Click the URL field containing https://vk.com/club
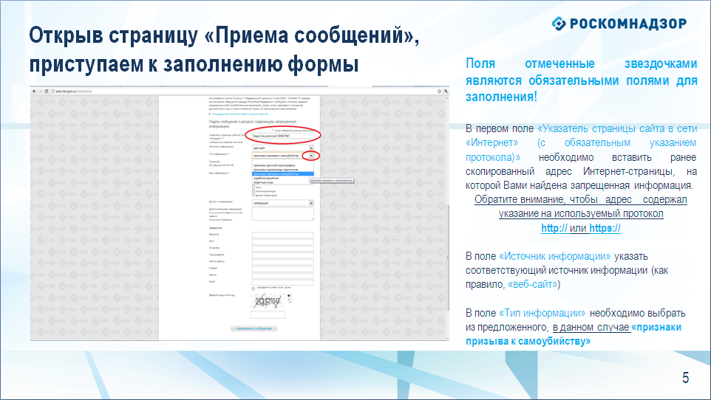This screenshot has width=711, height=400. 283,136
